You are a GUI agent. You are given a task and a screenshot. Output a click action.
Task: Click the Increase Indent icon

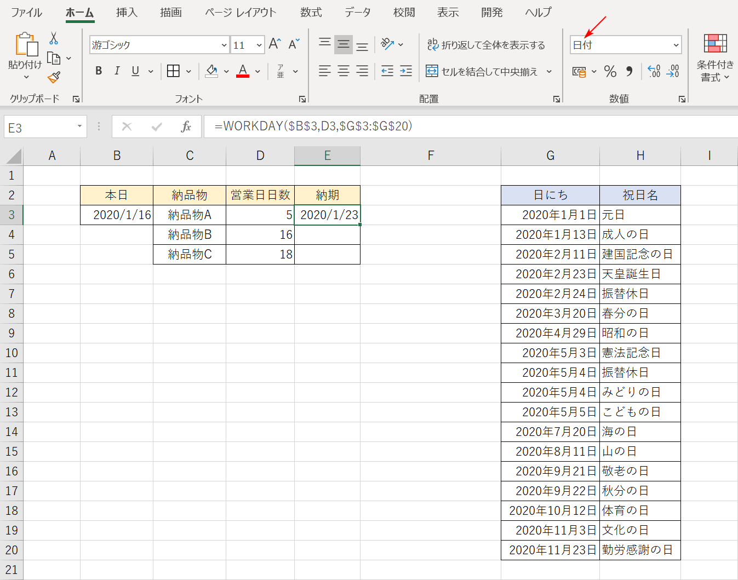[406, 71]
